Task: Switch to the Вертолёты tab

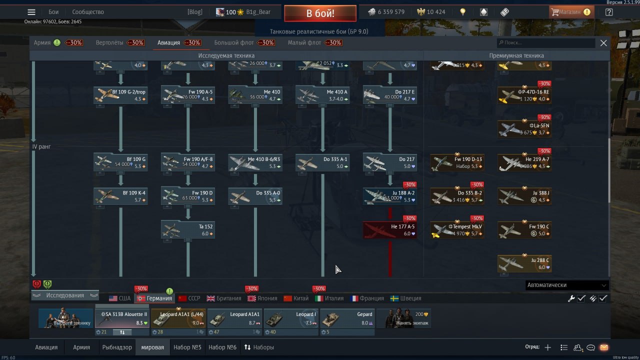Action: pos(109,42)
